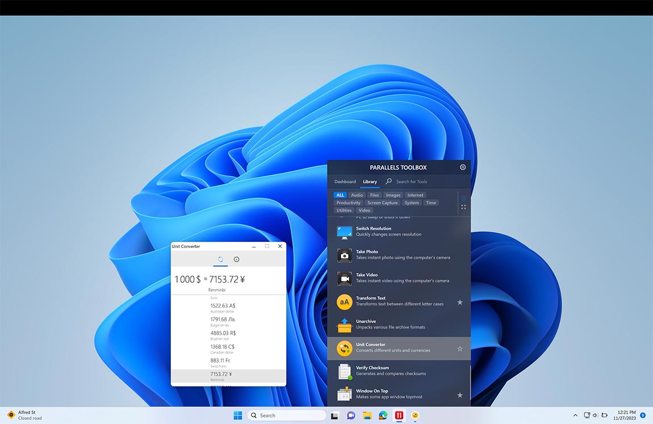Toggle favorite star for Unit Converter

pos(460,349)
